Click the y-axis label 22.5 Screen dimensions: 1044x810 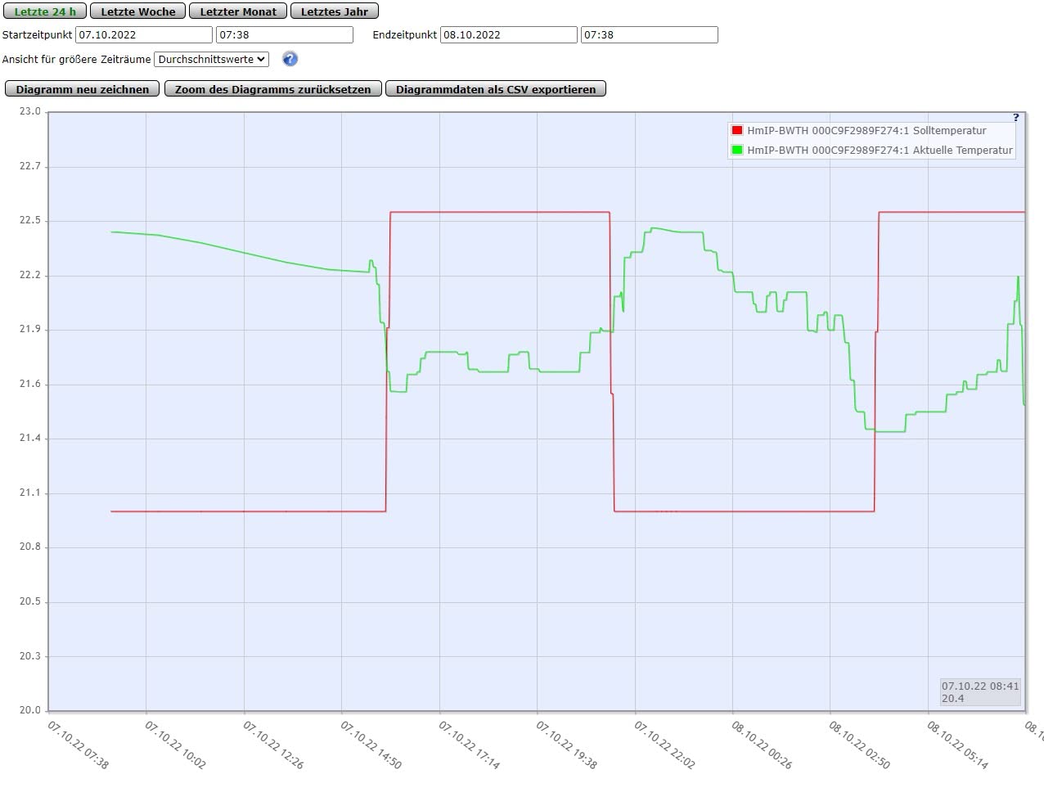pos(30,220)
